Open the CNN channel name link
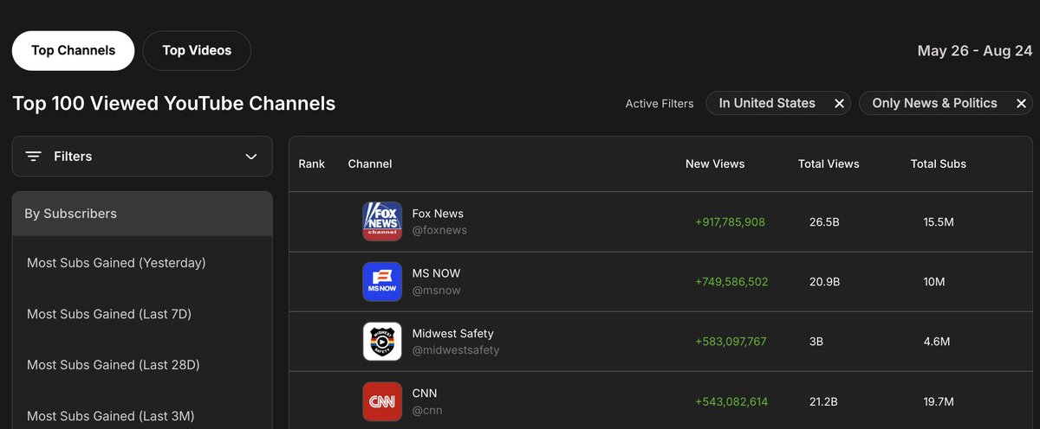The height and width of the screenshot is (429, 1040). point(425,394)
